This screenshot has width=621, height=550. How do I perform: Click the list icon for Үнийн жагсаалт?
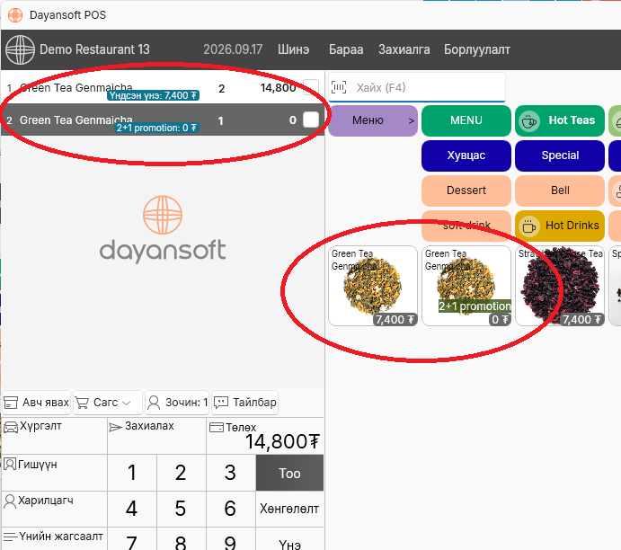(10, 537)
